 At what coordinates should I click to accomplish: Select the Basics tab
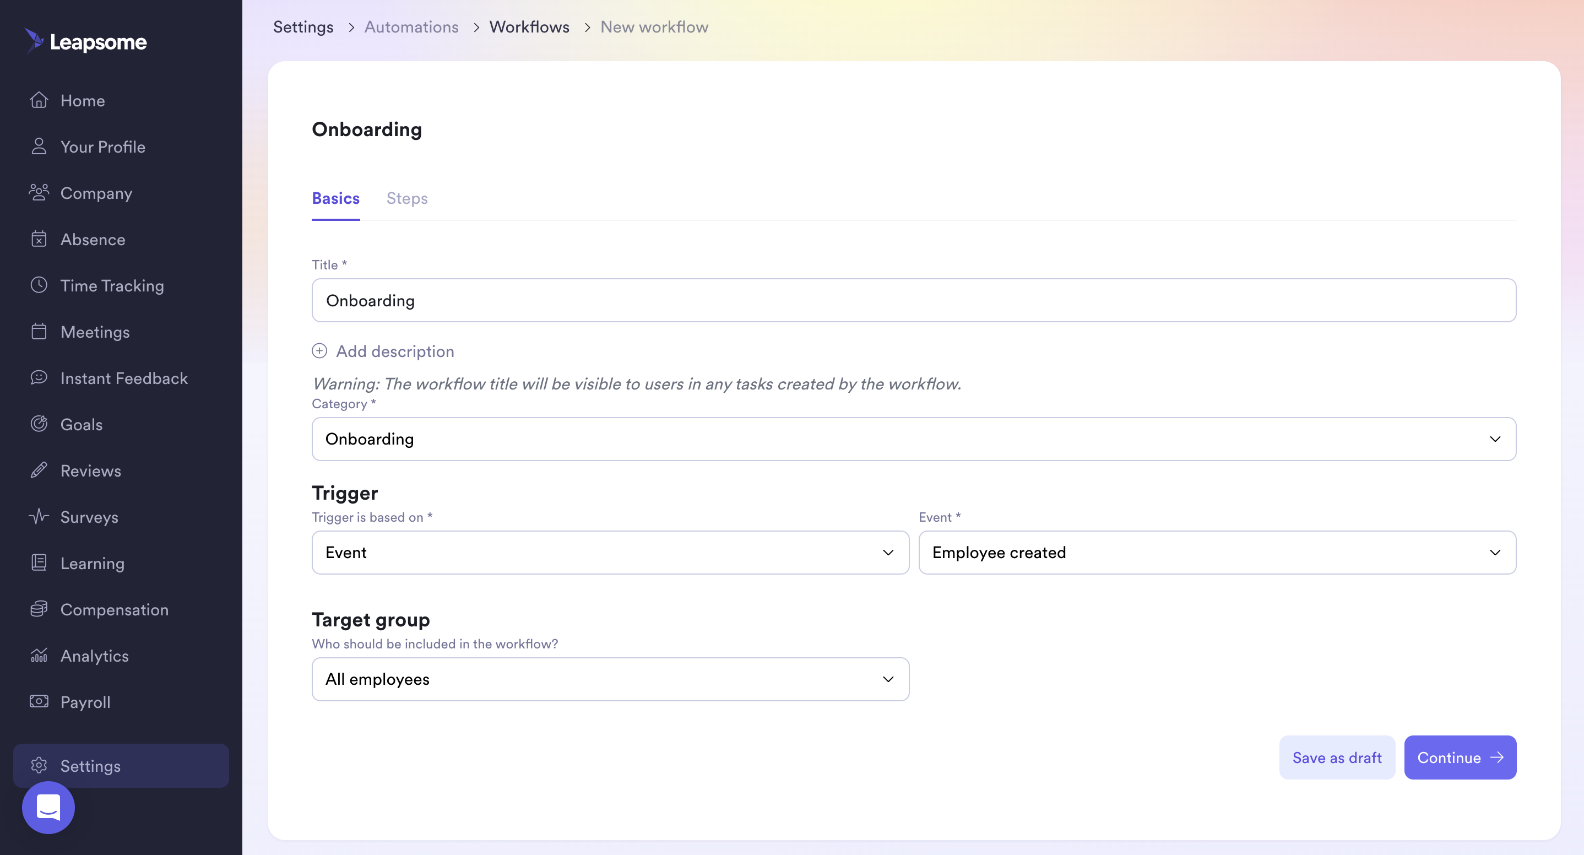pyautogui.click(x=336, y=198)
